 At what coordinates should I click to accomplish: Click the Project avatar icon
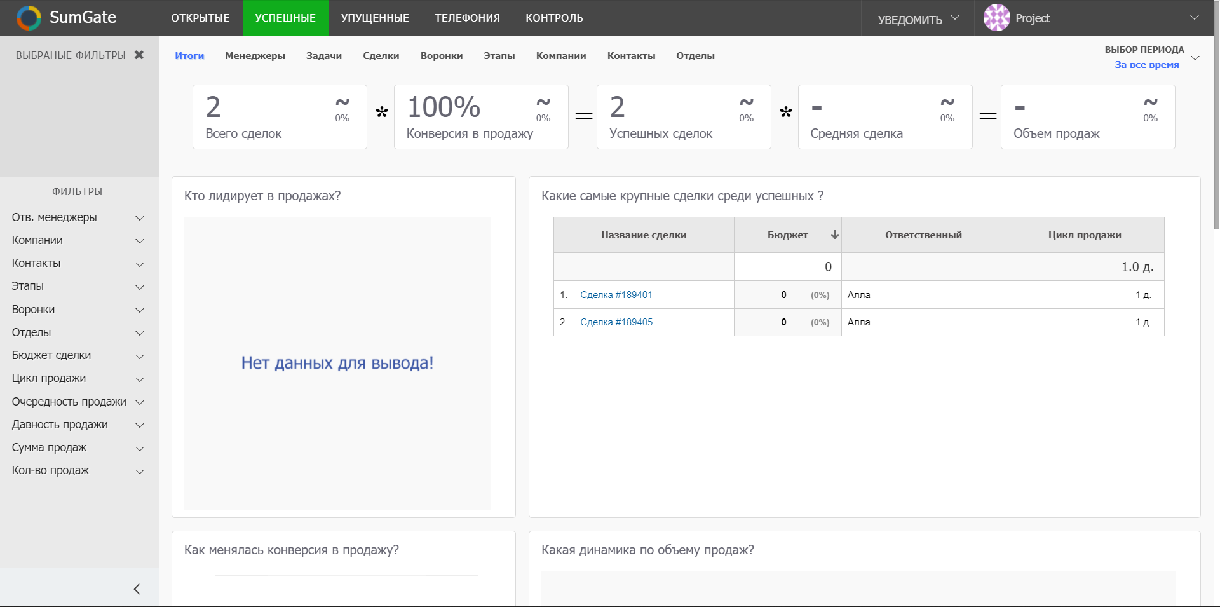(x=996, y=18)
